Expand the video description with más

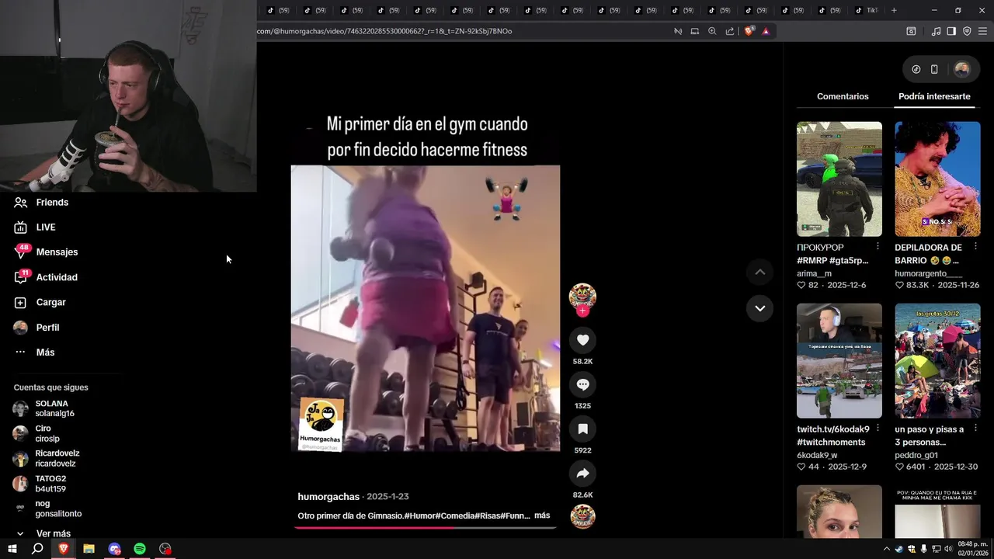[x=542, y=516]
